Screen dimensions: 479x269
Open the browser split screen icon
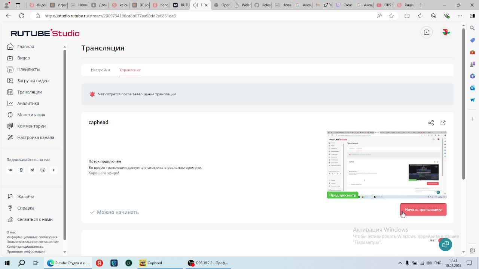point(407,16)
